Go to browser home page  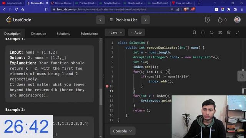[x=23, y=9]
